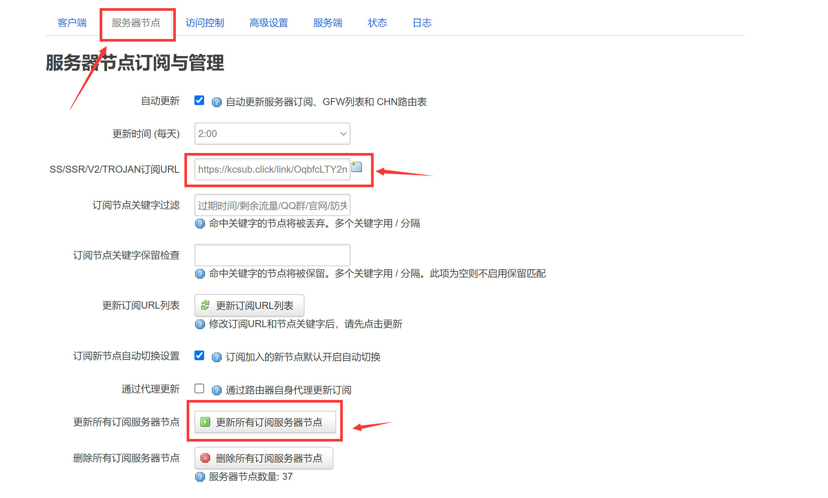The width and height of the screenshot is (828, 498).
Task: Open the 访问控制 tab
Action: pos(204,23)
